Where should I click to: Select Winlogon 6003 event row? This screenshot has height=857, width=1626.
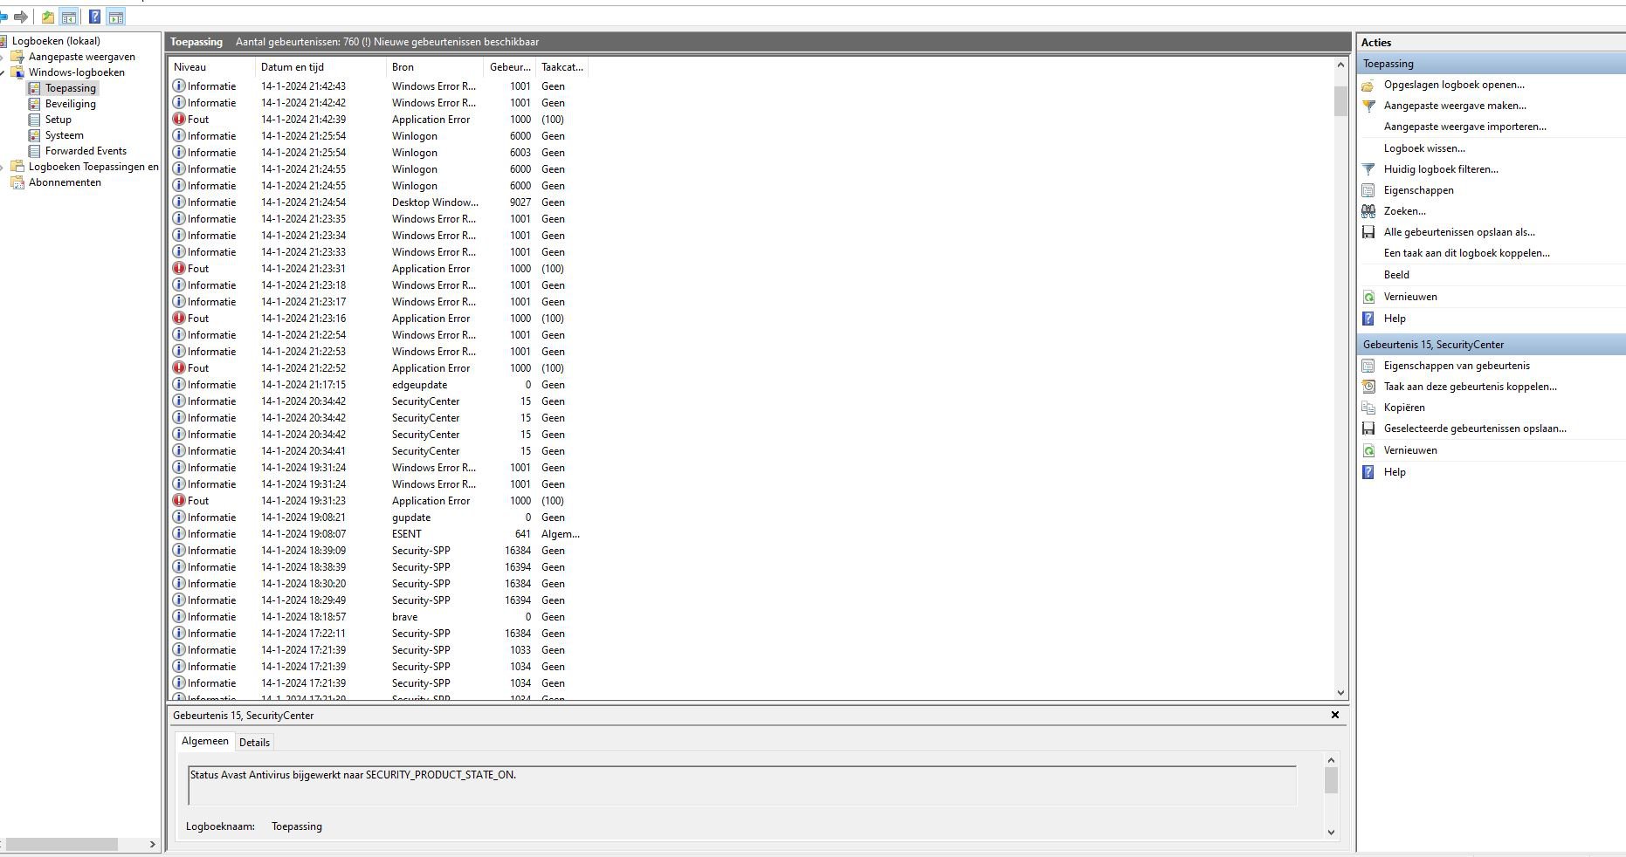point(379,153)
